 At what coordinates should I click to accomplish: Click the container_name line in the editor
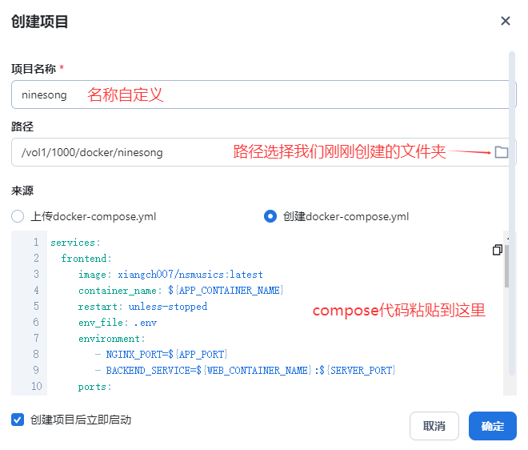pyautogui.click(x=181, y=291)
